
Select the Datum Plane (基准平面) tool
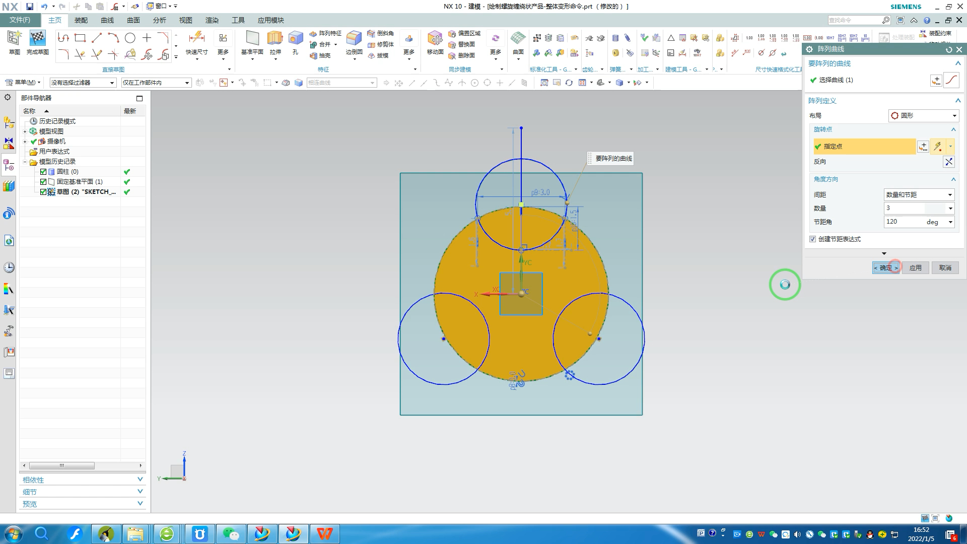pos(252,39)
